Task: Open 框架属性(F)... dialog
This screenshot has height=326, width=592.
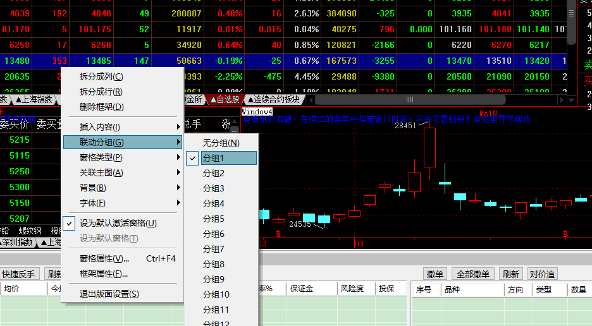Action: (123, 274)
